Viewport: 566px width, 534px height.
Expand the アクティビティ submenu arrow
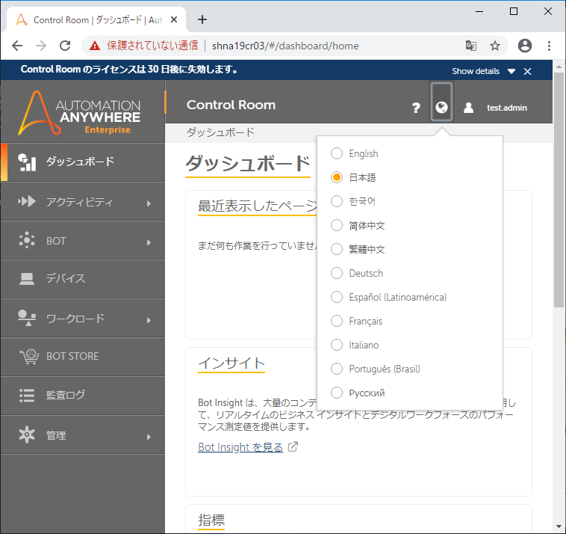click(149, 203)
